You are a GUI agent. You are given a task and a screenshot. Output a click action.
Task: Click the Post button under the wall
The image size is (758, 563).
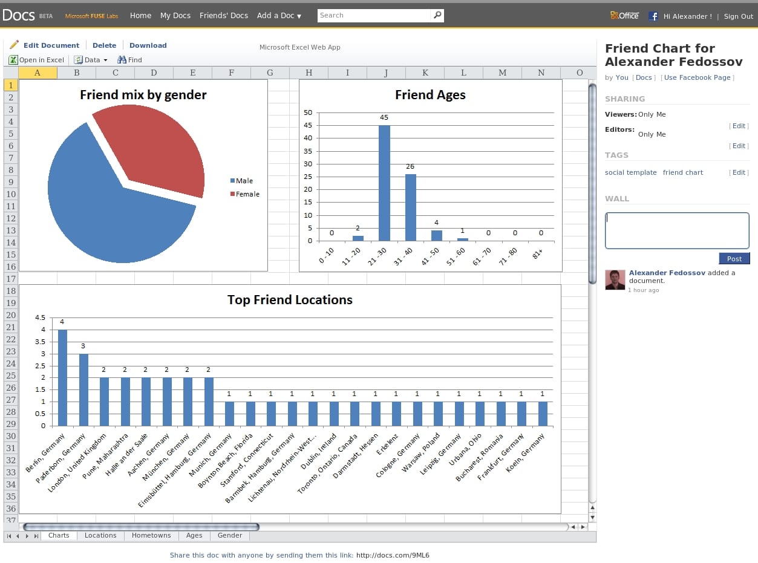(x=734, y=259)
